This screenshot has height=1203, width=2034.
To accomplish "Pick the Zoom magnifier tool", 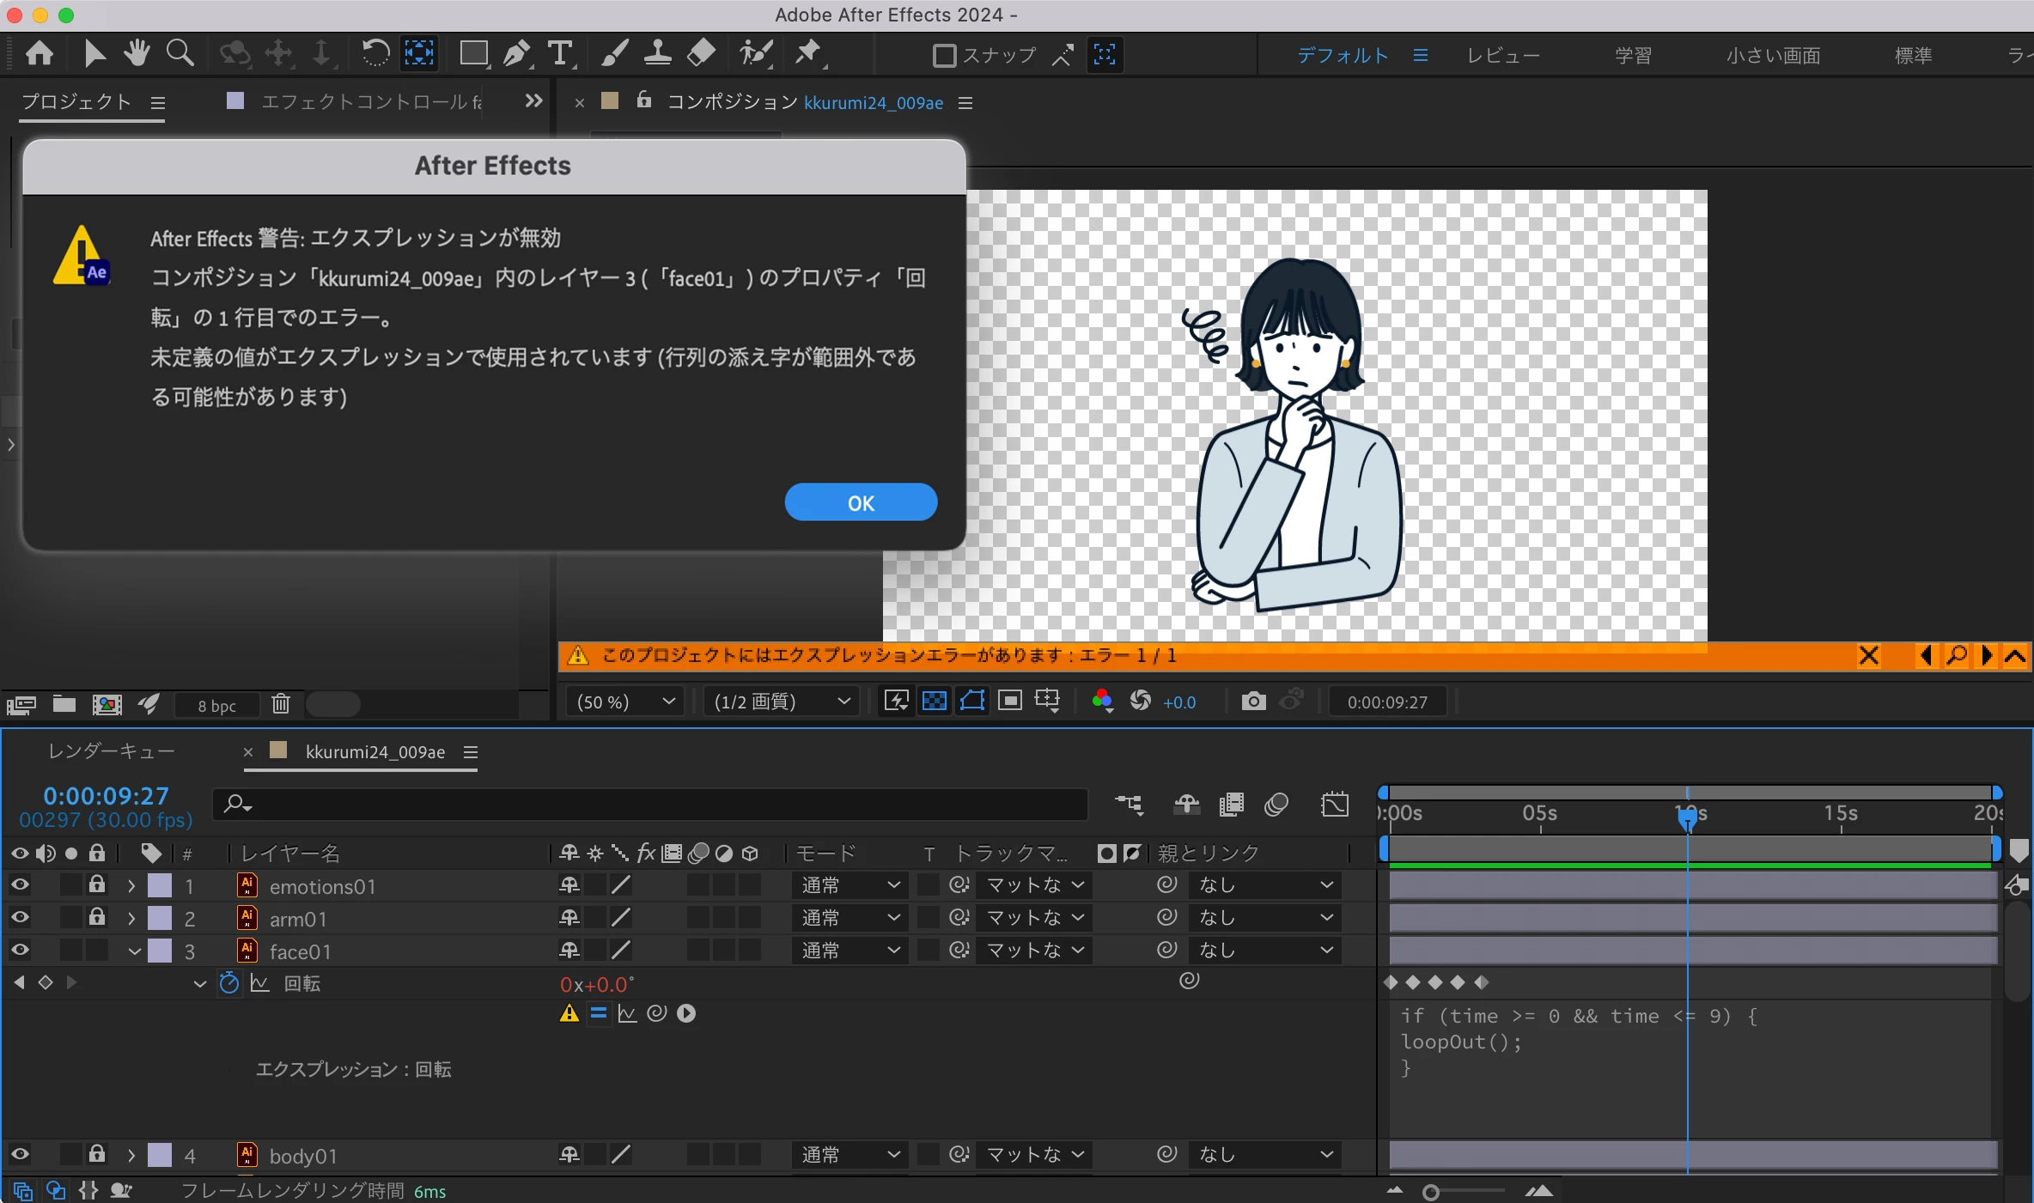I will [x=180, y=54].
